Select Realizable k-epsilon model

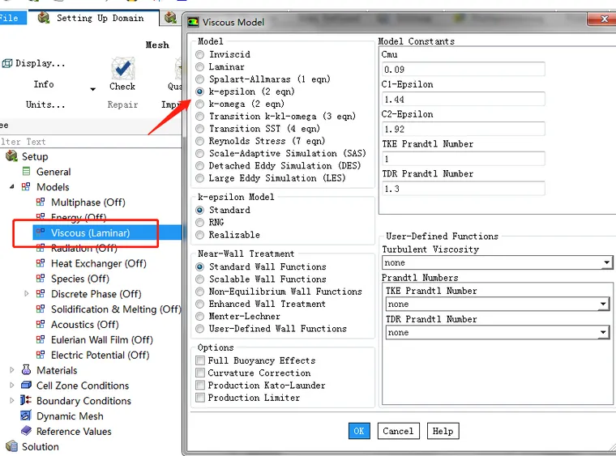click(x=200, y=235)
